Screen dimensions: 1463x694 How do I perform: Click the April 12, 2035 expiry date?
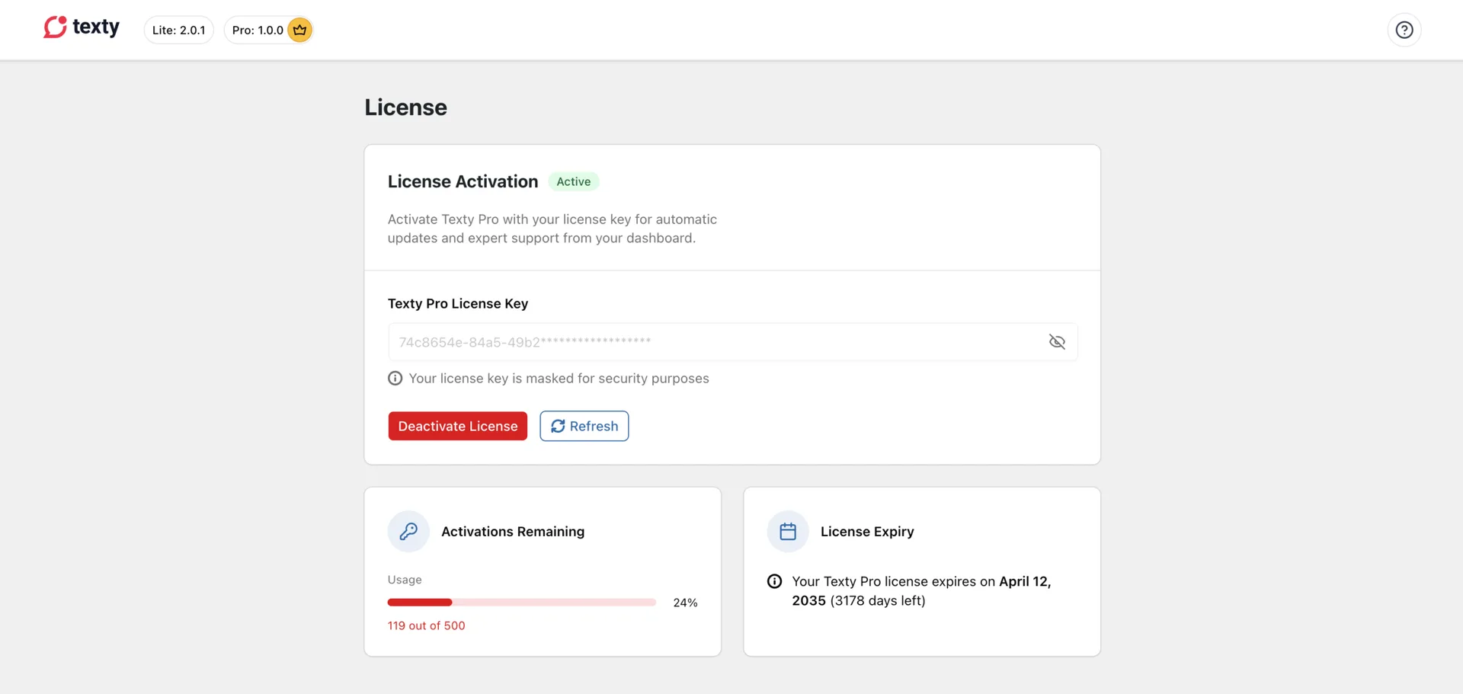(x=921, y=591)
